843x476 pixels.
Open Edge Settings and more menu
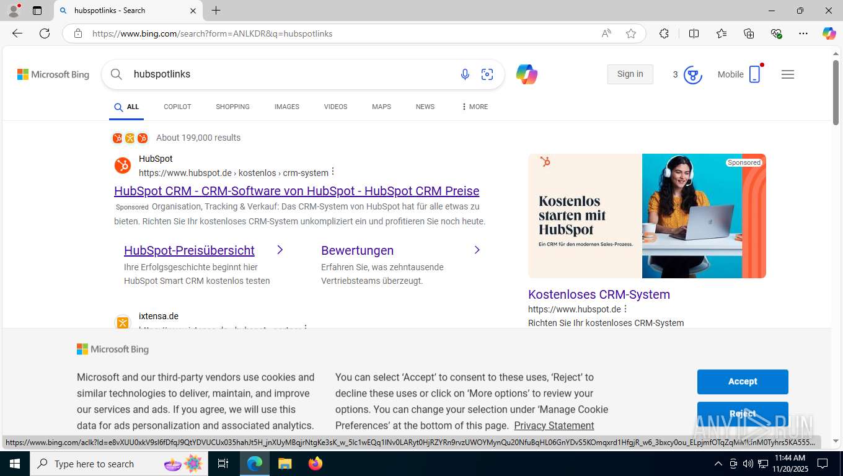pos(803,33)
